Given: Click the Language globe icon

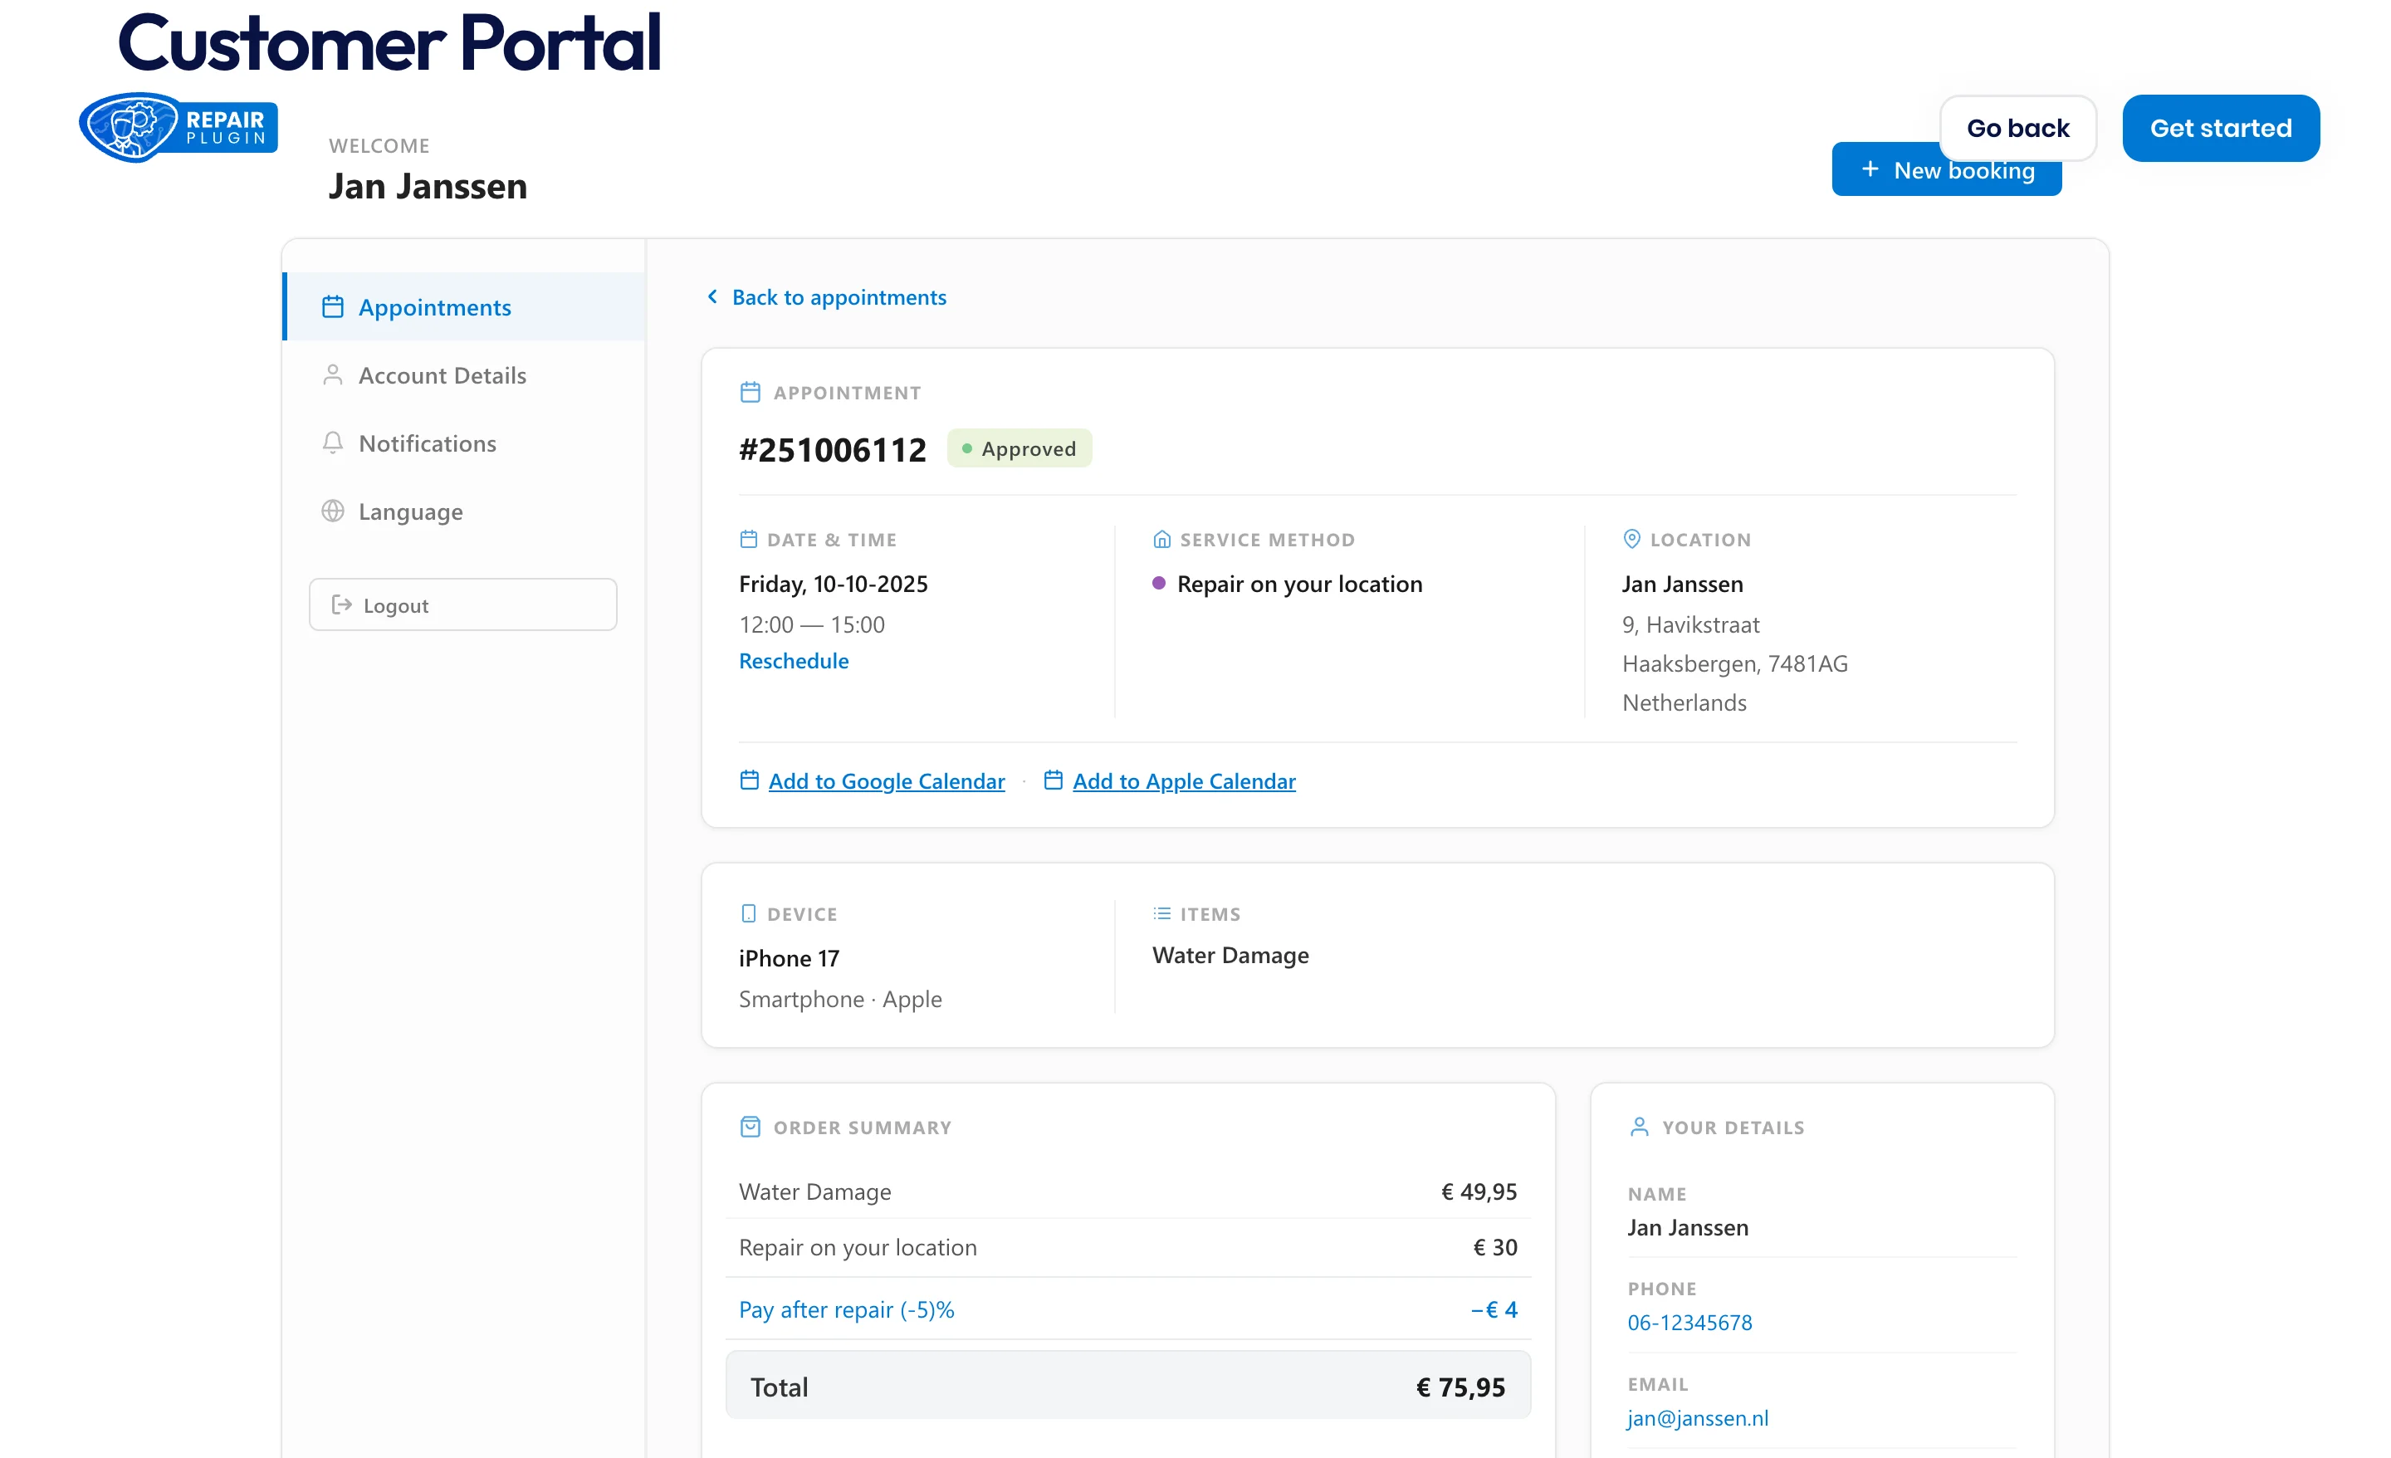Looking at the screenshot, I should pos(333,511).
